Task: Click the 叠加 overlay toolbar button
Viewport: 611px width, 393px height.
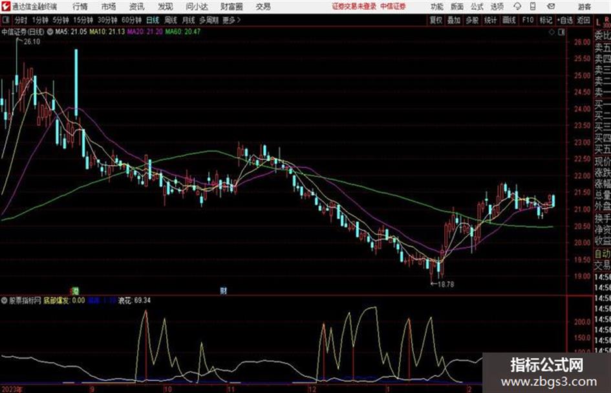Action: pyautogui.click(x=454, y=20)
